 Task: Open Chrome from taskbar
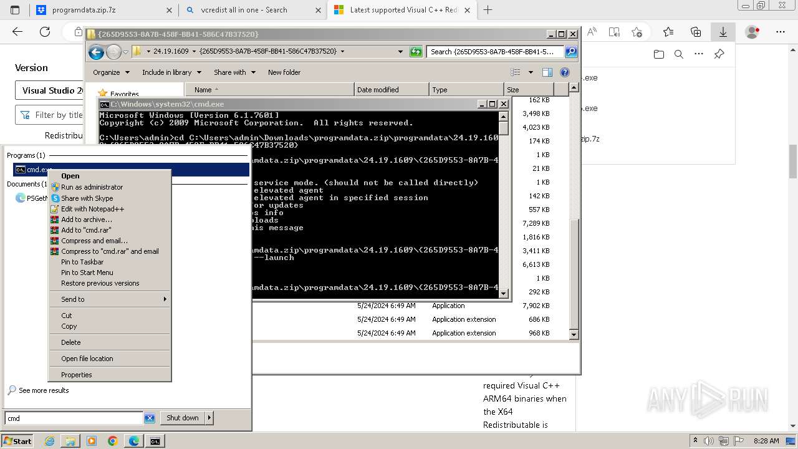click(x=113, y=441)
